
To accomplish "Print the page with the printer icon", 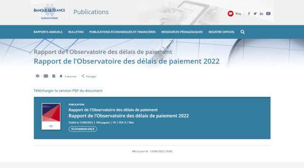I will pos(38,76).
